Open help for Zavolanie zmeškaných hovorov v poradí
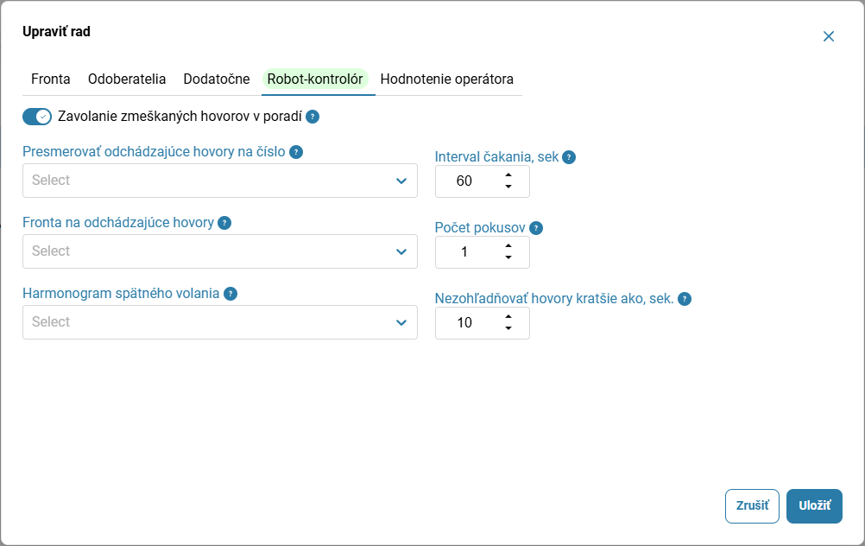 (313, 117)
